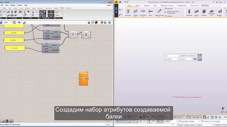The width and height of the screenshot is (227, 127).
Task: Select the Construct Point XYZ component
Action: pos(73,34)
